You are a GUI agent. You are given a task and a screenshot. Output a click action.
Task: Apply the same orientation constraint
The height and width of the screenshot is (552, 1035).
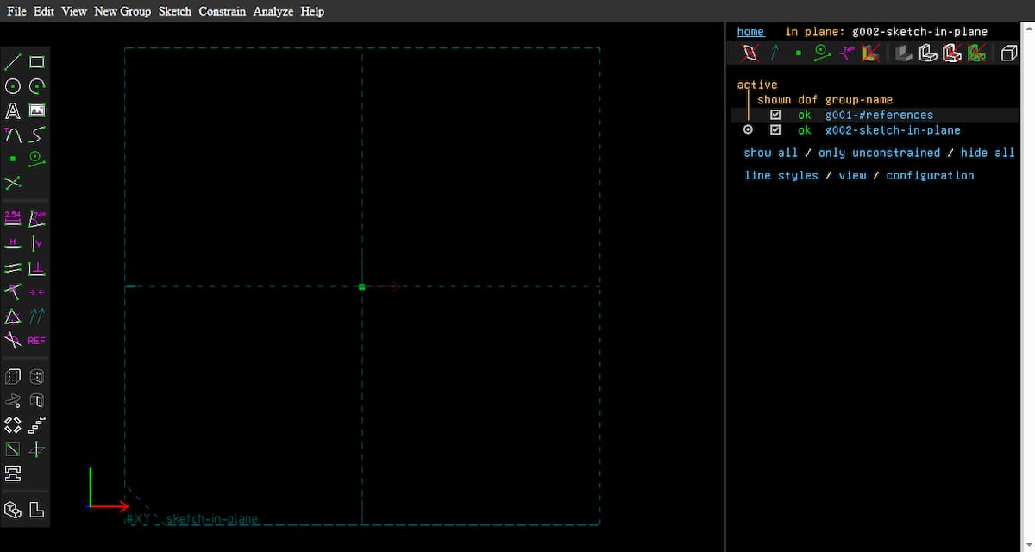37,316
